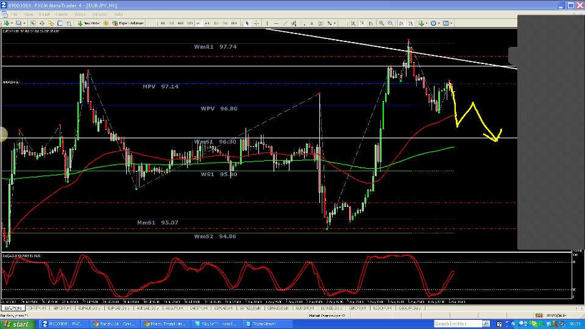
Task: Open the MetaEditor icon
Action: [x=105, y=23]
